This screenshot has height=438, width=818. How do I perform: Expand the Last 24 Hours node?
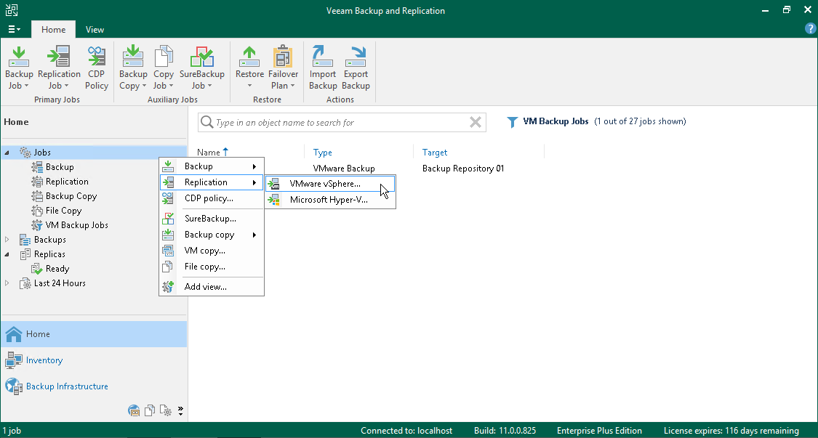7,283
